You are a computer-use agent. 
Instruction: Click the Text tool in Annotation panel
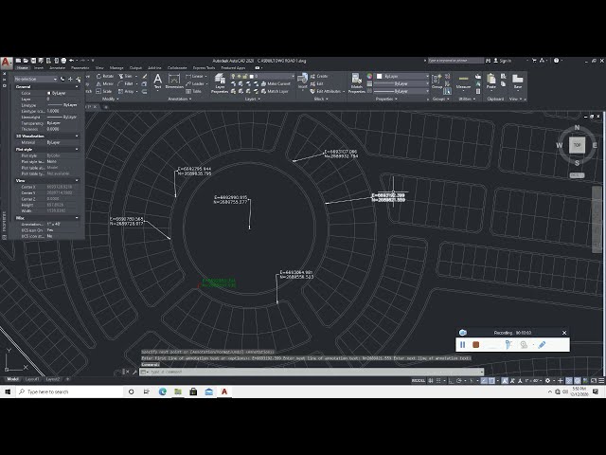pyautogui.click(x=157, y=82)
